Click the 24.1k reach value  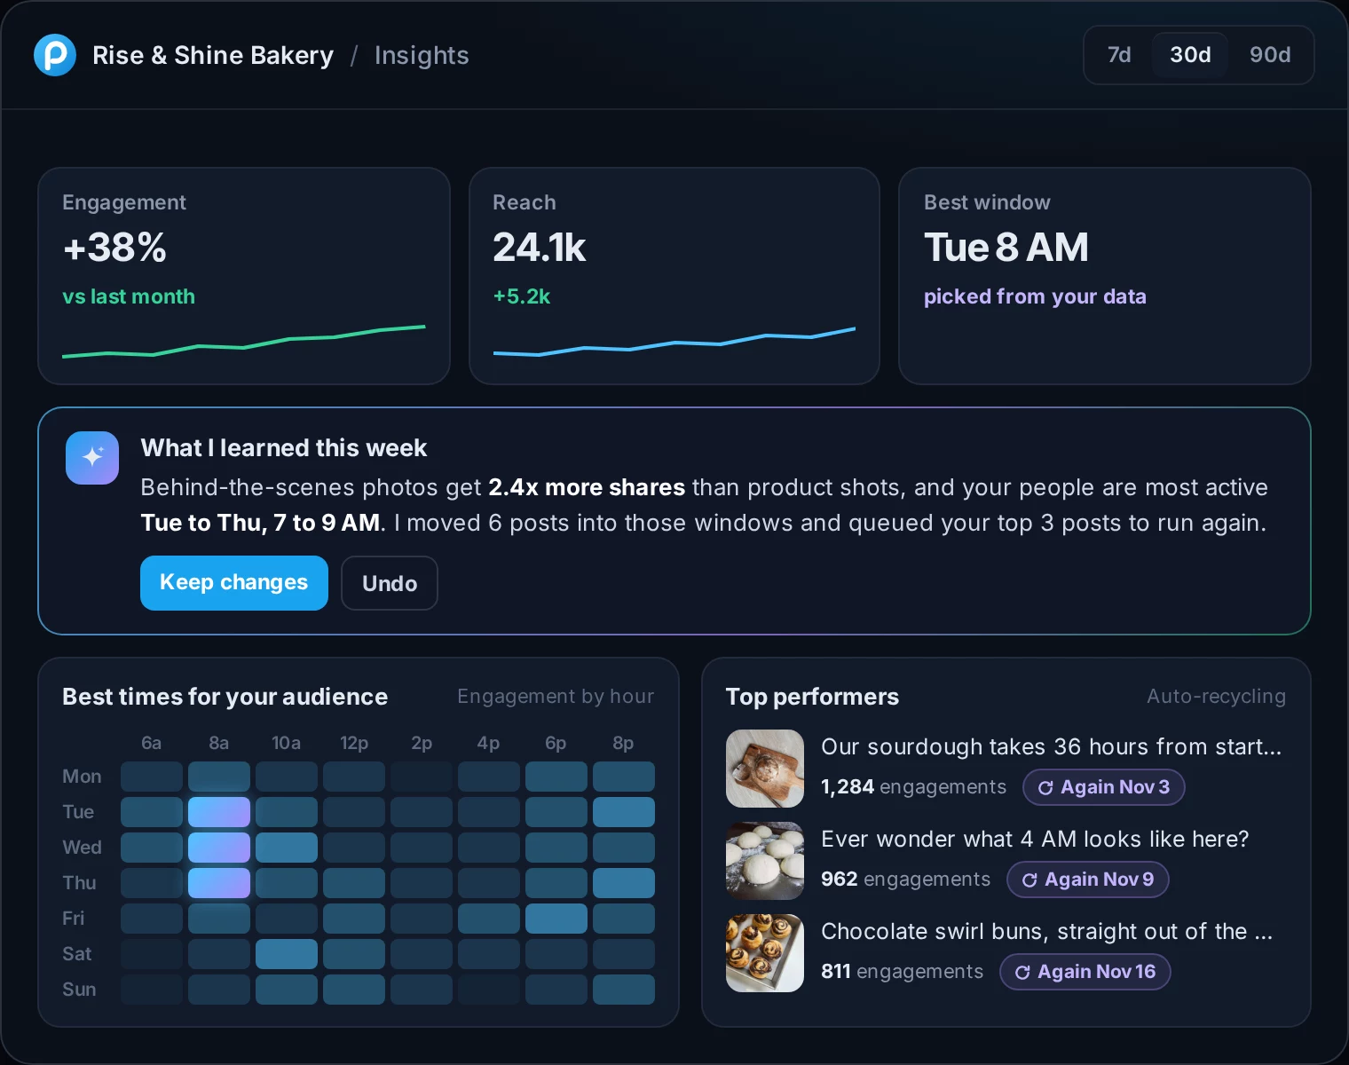tap(540, 248)
